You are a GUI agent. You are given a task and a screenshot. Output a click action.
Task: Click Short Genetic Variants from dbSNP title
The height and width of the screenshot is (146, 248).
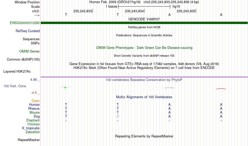[144, 56]
